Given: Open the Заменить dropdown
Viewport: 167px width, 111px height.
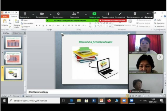Looking at the screenshot, I should click(x=160, y=23).
